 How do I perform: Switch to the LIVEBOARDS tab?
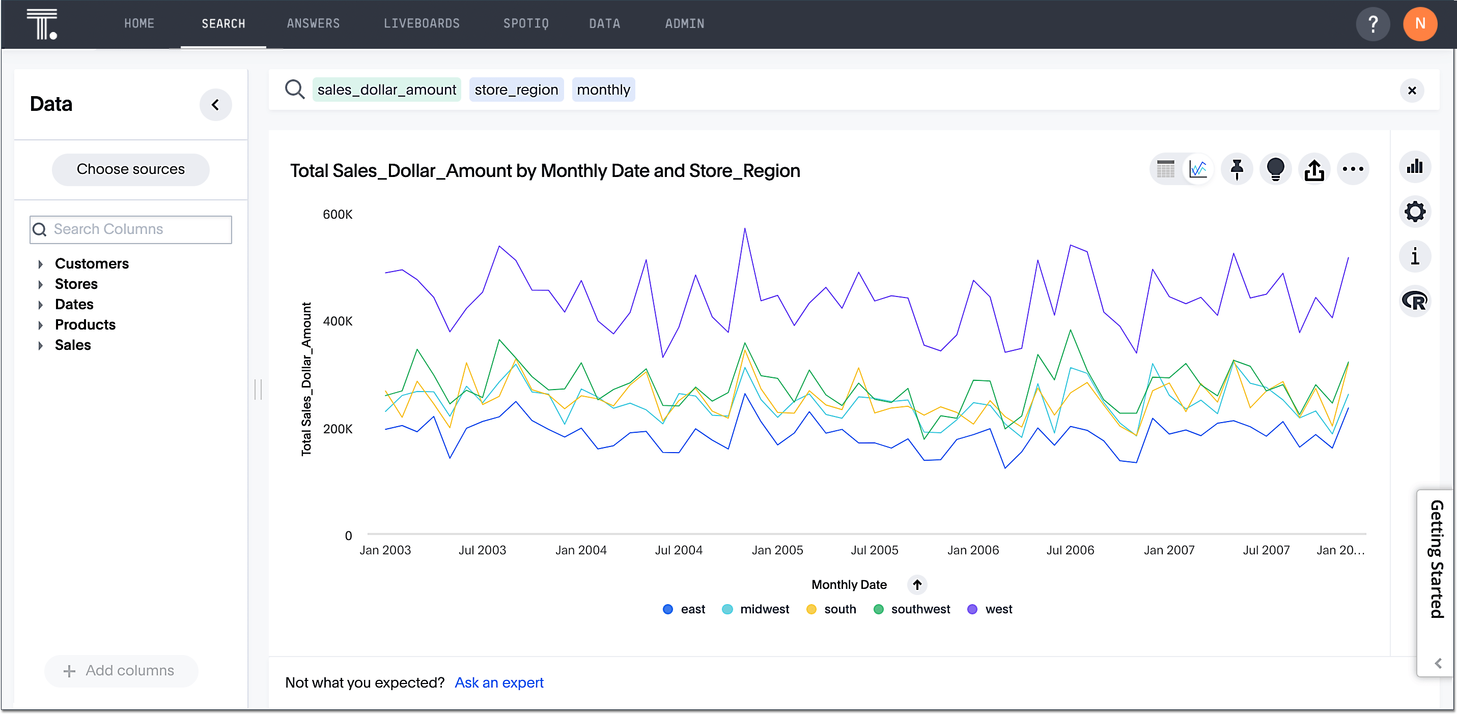pos(422,23)
